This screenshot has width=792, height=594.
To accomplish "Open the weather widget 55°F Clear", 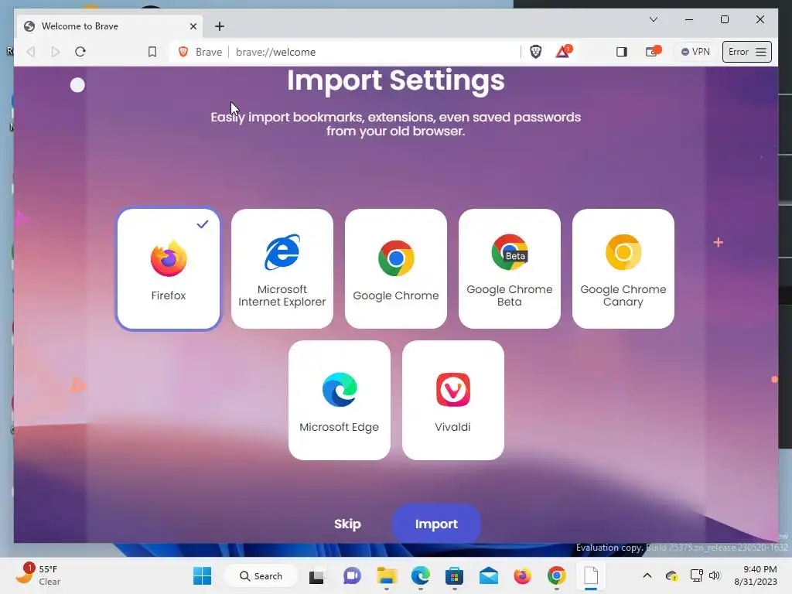I will (x=38, y=575).
